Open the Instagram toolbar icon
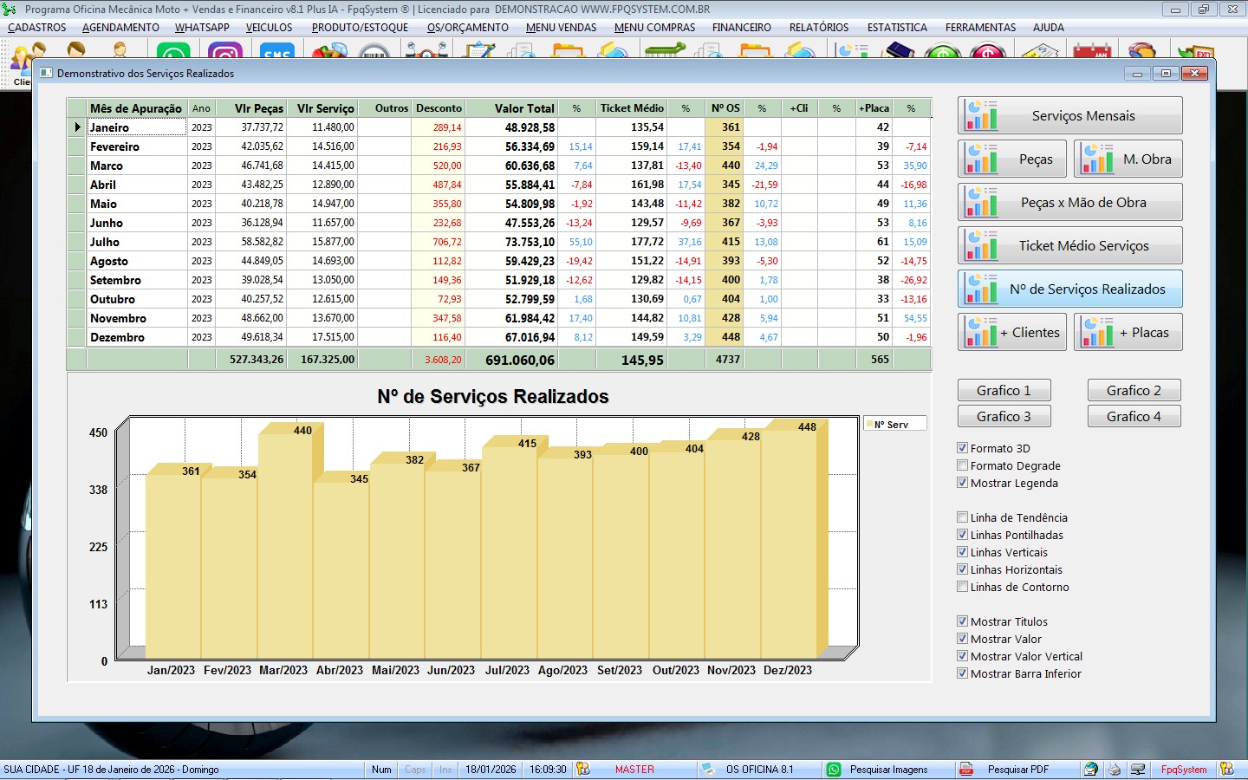Viewport: 1248px width, 780px height. click(x=225, y=53)
